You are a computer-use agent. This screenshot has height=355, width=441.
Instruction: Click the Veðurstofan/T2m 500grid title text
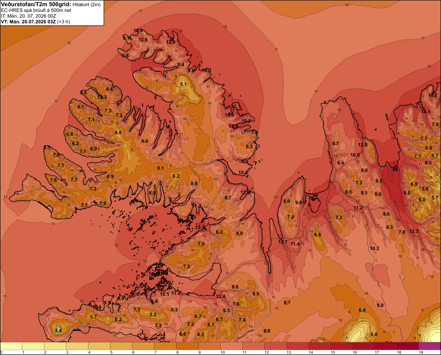[36, 4]
